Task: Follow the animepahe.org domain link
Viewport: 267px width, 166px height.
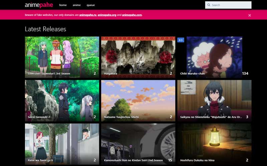Action: pos(107,15)
